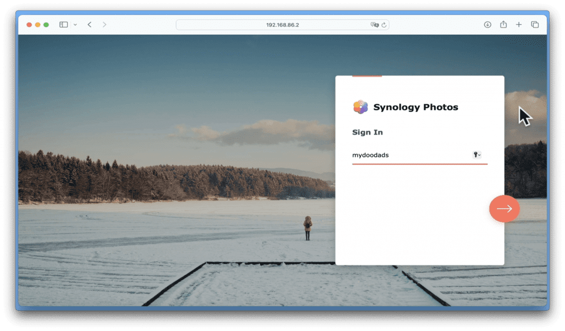Click the Synology Photos flower logo

(360, 107)
